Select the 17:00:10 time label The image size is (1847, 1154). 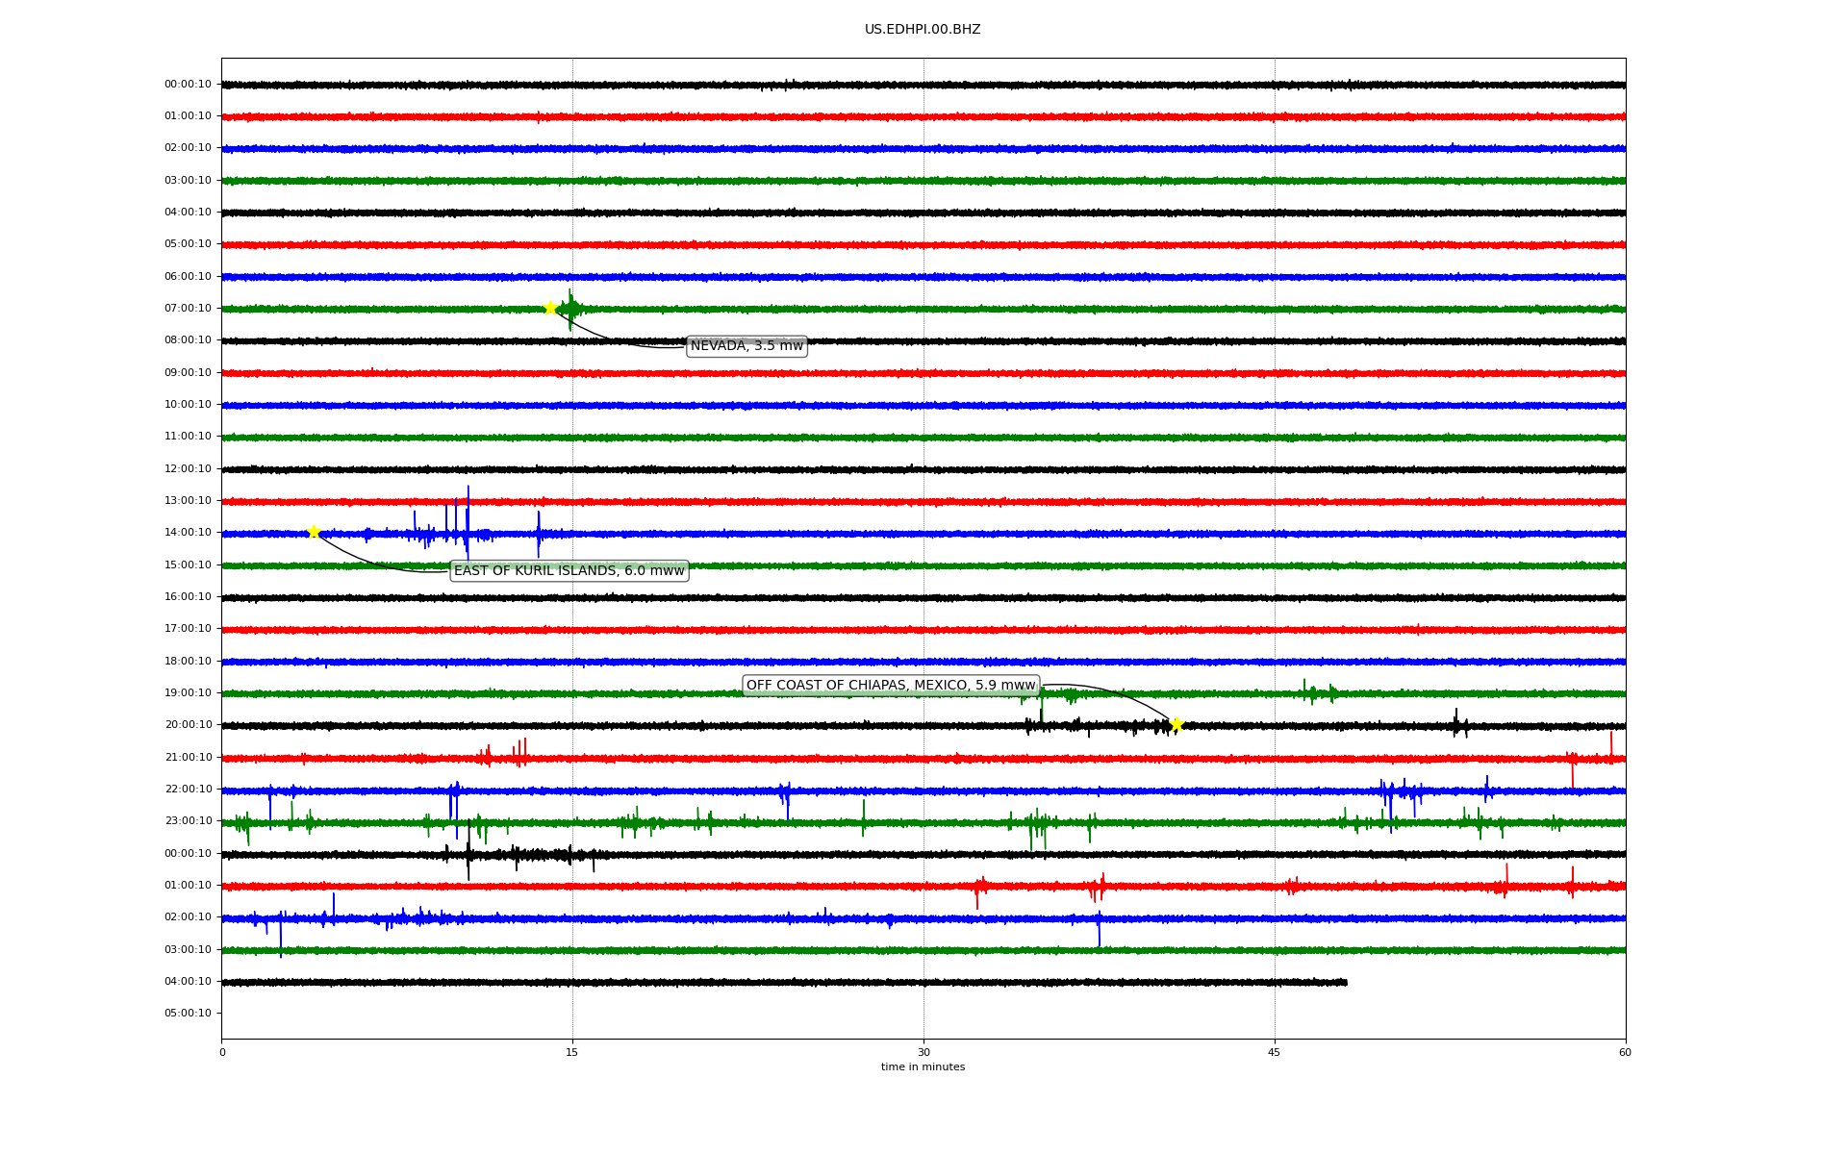click(188, 629)
